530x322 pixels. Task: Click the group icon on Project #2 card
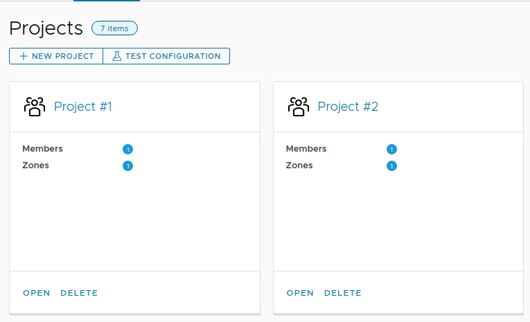tap(299, 107)
